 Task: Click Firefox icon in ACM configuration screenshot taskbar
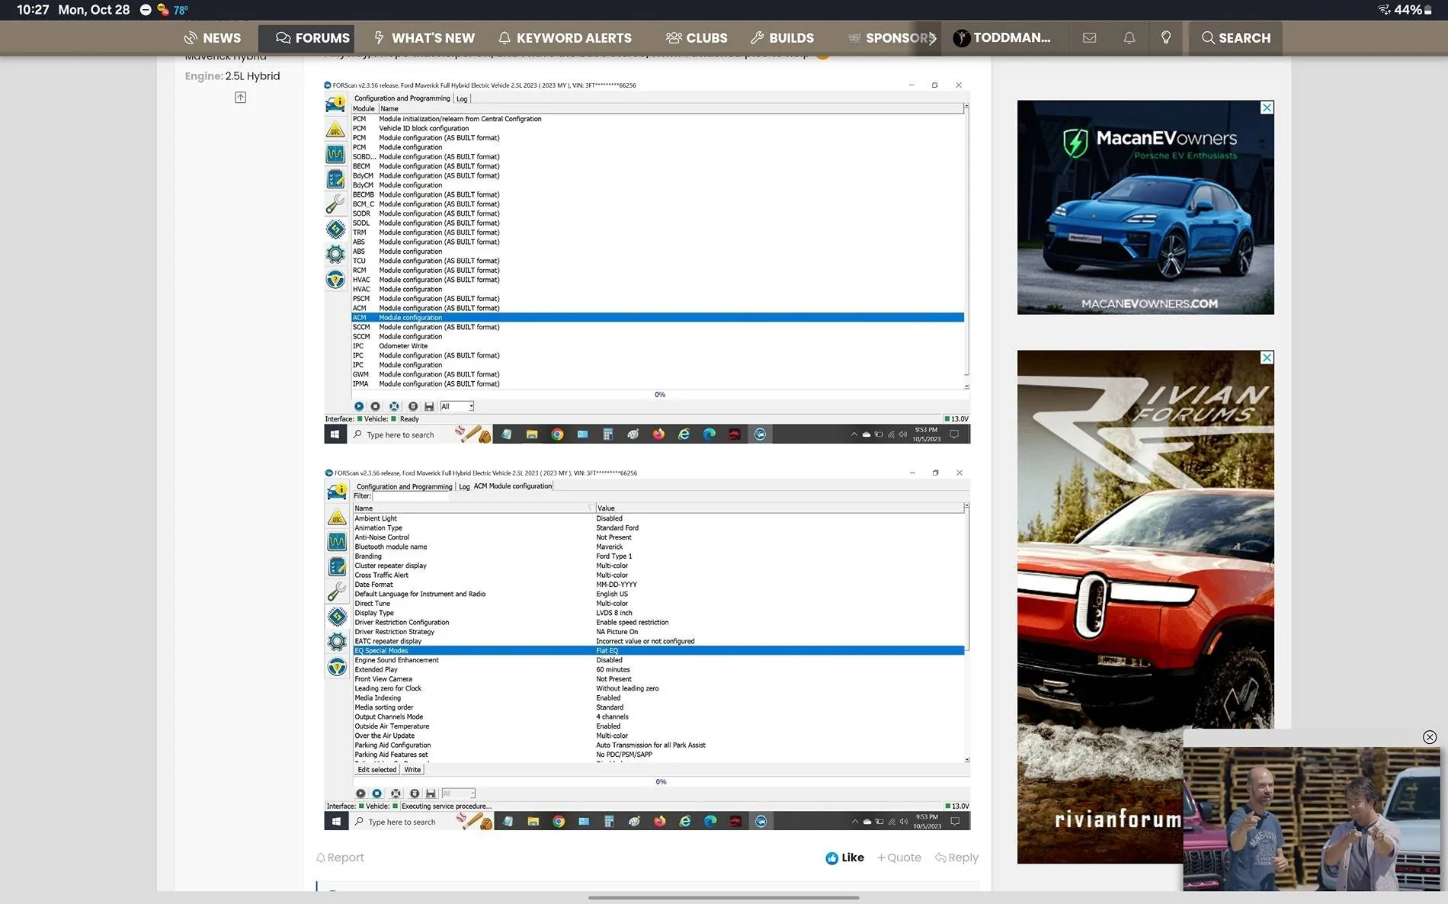[x=660, y=822]
